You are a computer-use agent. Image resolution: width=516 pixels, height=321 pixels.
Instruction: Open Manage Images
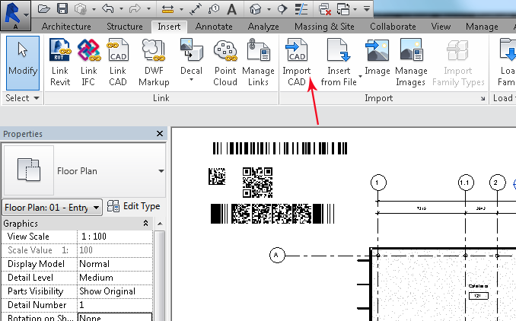[x=411, y=62]
